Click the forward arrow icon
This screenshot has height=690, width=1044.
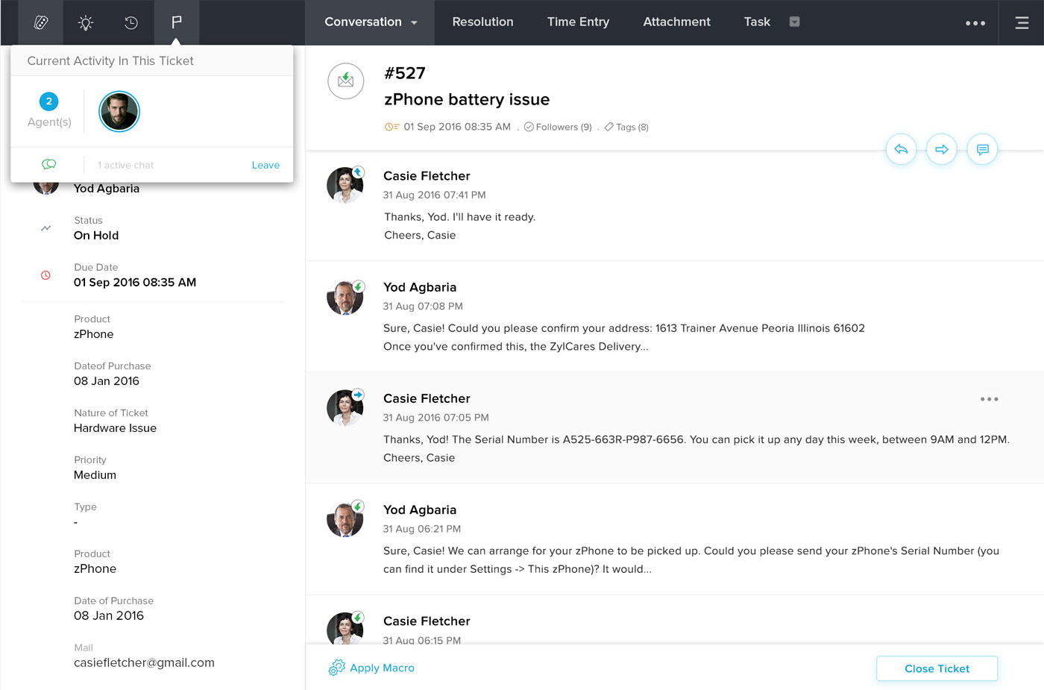tap(942, 149)
